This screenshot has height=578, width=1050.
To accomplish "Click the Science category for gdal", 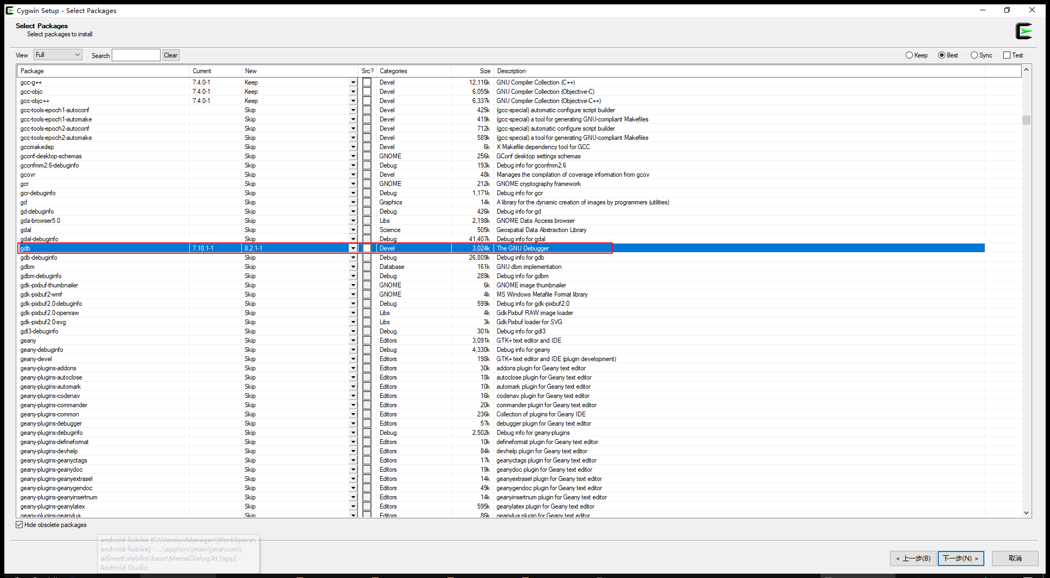I will click(390, 230).
